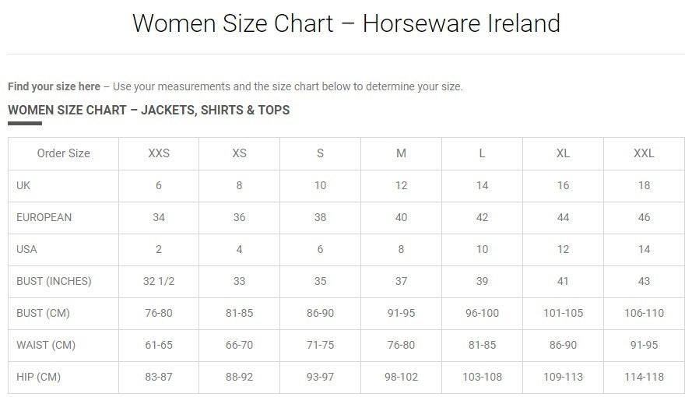Select the XL column header
This screenshot has height=397, width=692.
(x=563, y=153)
